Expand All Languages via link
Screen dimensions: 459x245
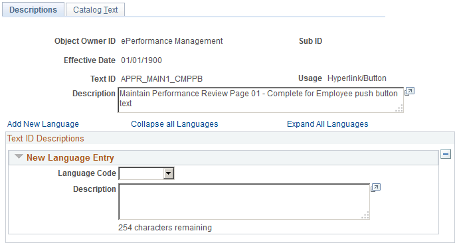coord(327,124)
